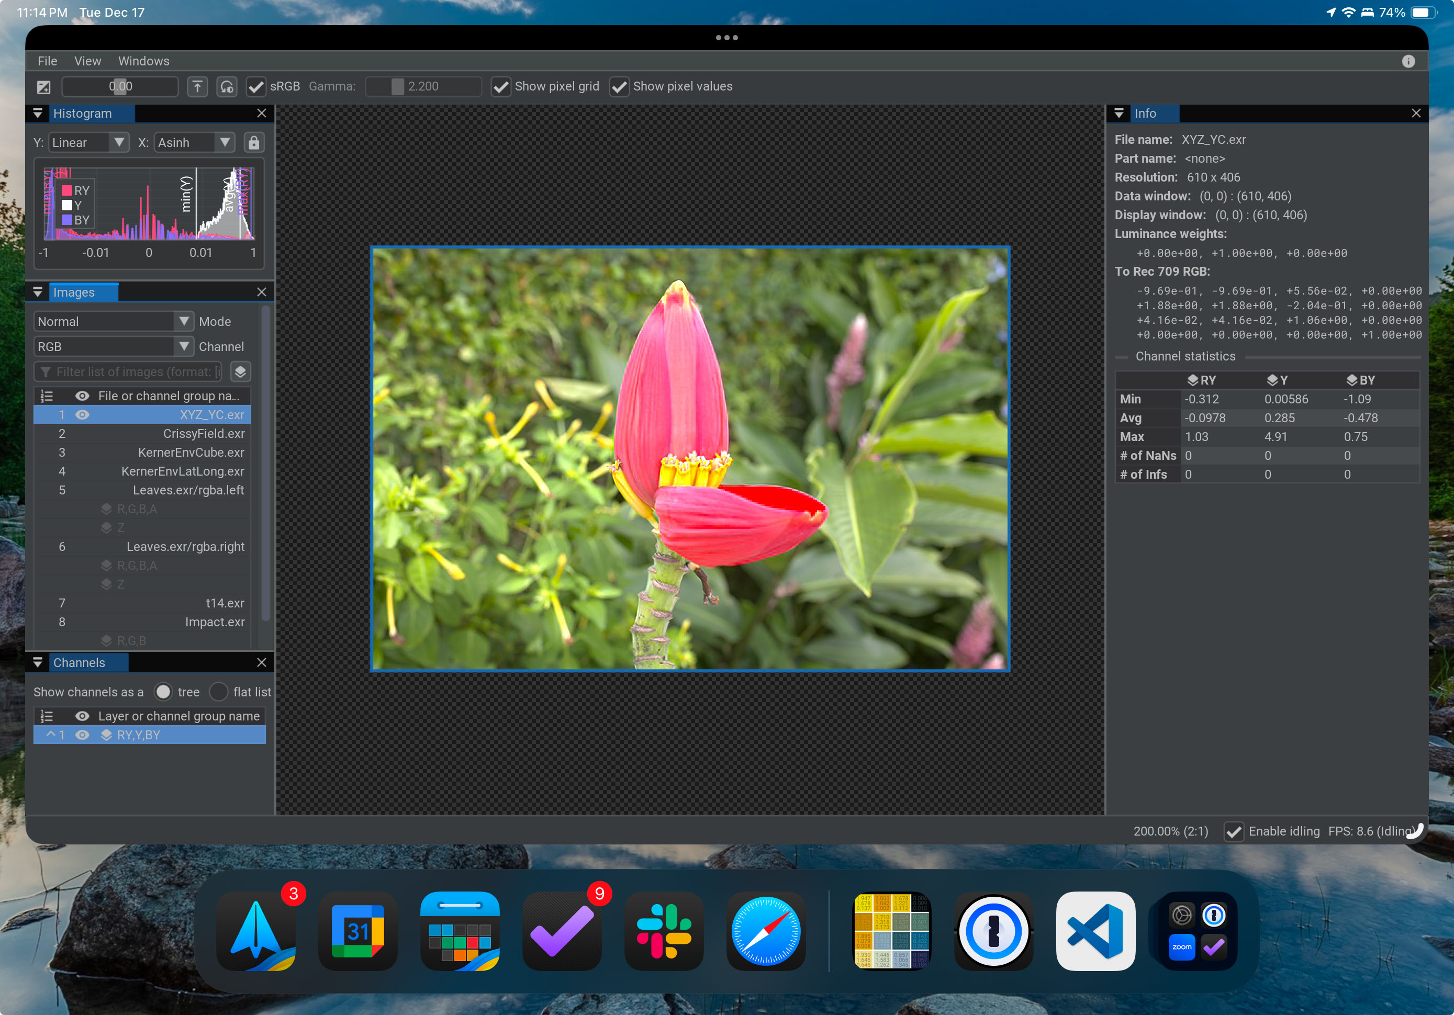Click the info icon at the top-right of the toolbar

point(1408,61)
